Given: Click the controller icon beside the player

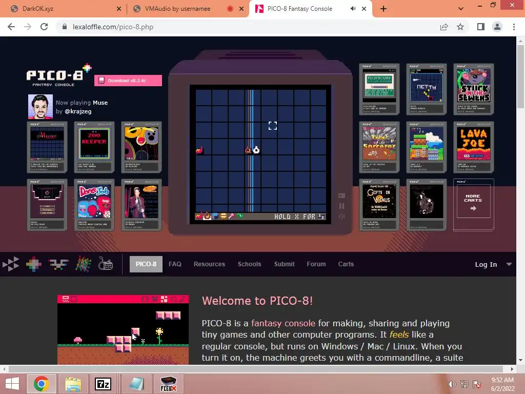Looking at the screenshot, I should [341, 195].
